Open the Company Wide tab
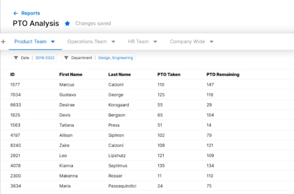The image size is (294, 194). pyautogui.click(x=187, y=42)
